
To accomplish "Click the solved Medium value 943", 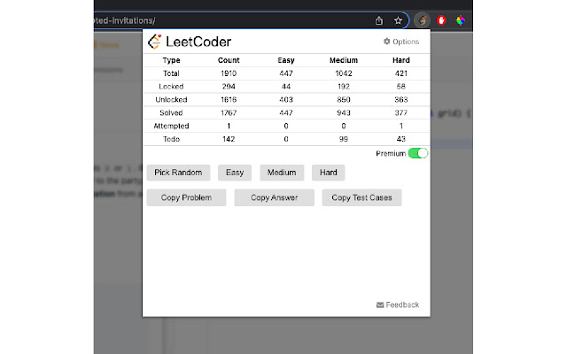I will pyautogui.click(x=344, y=112).
